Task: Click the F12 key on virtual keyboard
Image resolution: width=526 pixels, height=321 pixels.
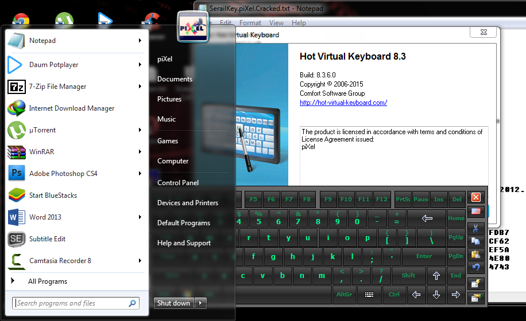Action: (382, 199)
